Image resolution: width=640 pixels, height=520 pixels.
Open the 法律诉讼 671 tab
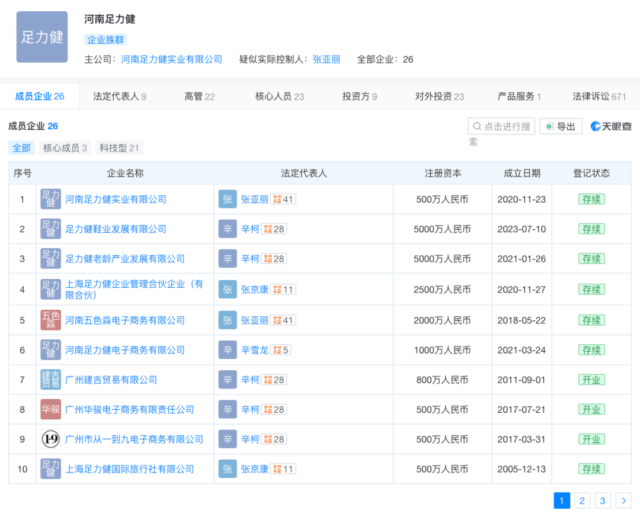click(599, 97)
